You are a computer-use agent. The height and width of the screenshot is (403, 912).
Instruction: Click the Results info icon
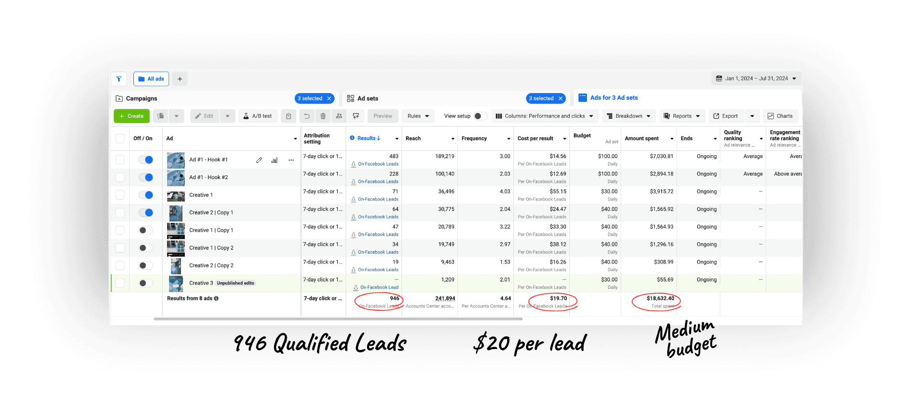click(352, 138)
